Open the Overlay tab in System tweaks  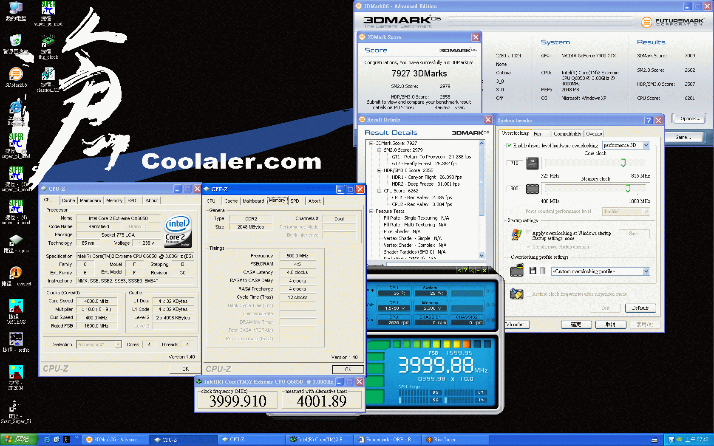point(594,133)
